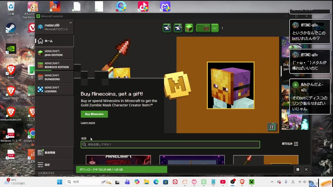The width and height of the screenshot is (333, 187).
Task: Switch to OBS Studio in taskbar
Action: pyautogui.click(x=233, y=182)
